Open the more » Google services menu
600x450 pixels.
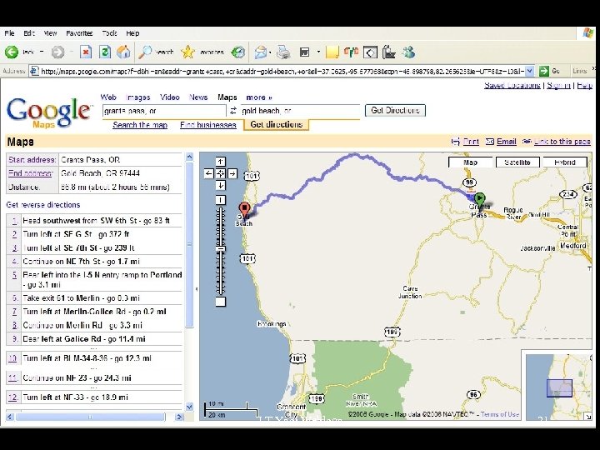tap(259, 97)
